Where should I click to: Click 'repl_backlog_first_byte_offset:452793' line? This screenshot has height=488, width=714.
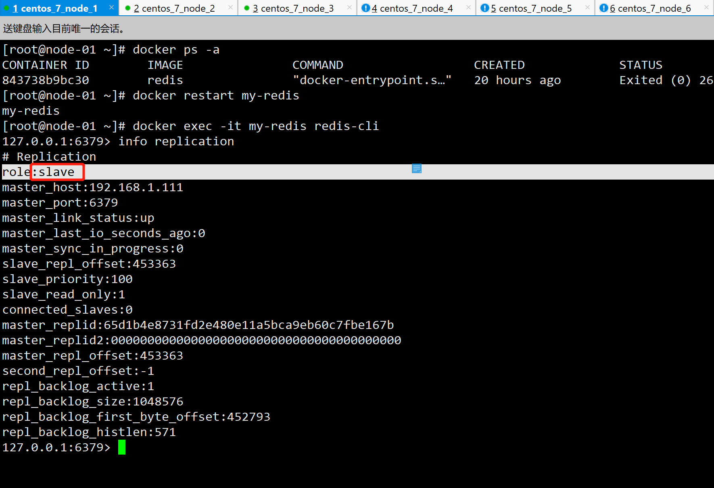click(136, 417)
